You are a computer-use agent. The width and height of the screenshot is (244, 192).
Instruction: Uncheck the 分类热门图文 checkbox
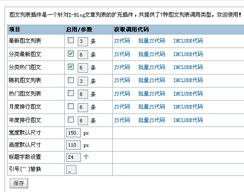(x=71, y=67)
